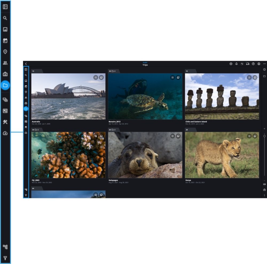Open the list menu icon on the Chile card
The width and height of the screenshot is (267, 264).
pos(249,78)
